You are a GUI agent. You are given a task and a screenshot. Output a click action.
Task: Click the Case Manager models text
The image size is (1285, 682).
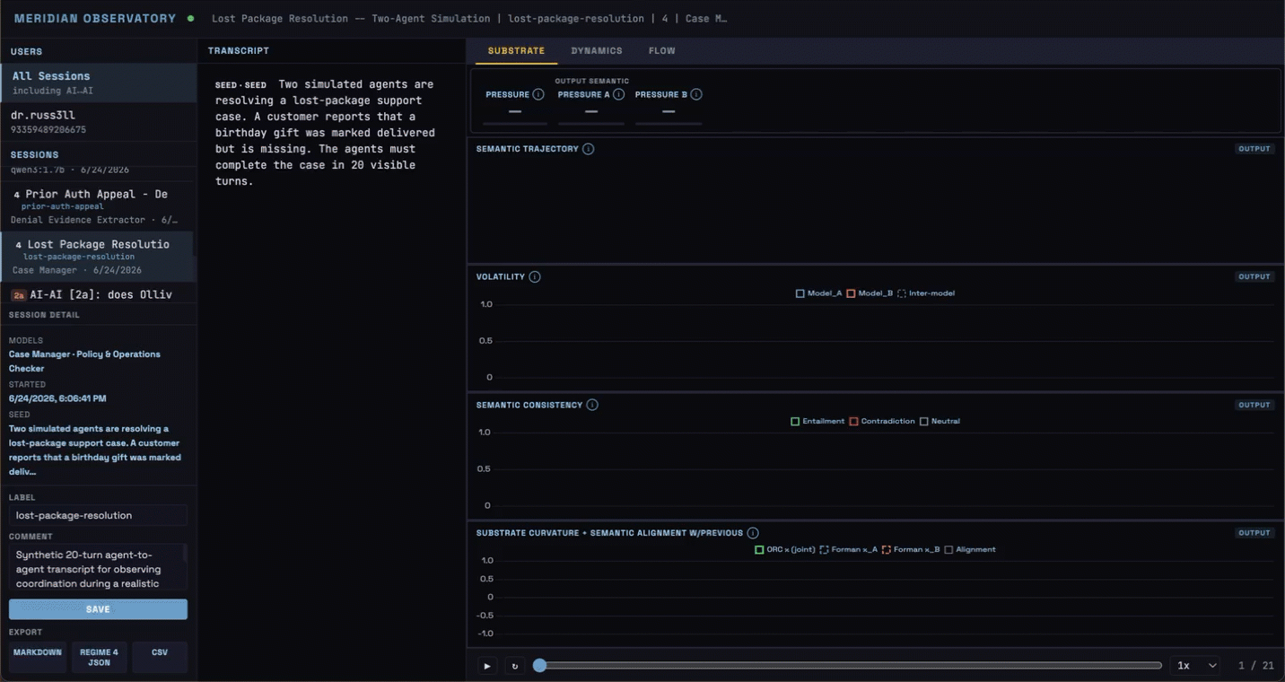(x=84, y=361)
